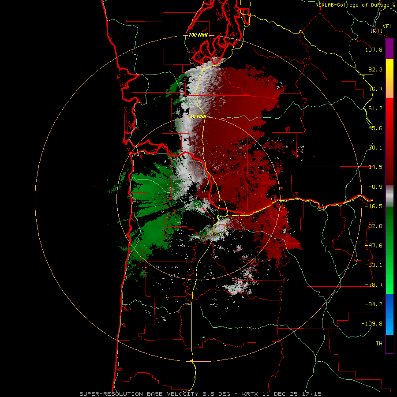Click the 50 NMI range ring label
The width and height of the screenshot is (397, 397).
(198, 116)
